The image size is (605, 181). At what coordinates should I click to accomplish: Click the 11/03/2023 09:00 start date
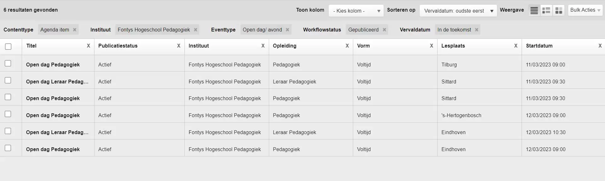(x=546, y=65)
